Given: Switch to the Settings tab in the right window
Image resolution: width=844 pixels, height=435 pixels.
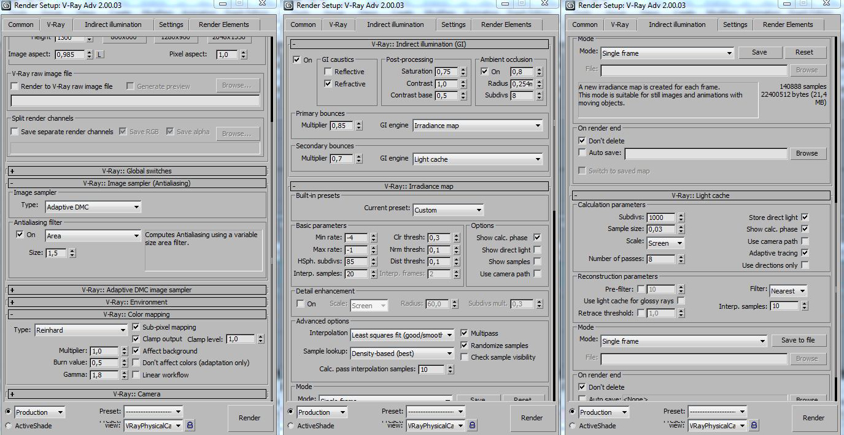Looking at the screenshot, I should (x=735, y=25).
